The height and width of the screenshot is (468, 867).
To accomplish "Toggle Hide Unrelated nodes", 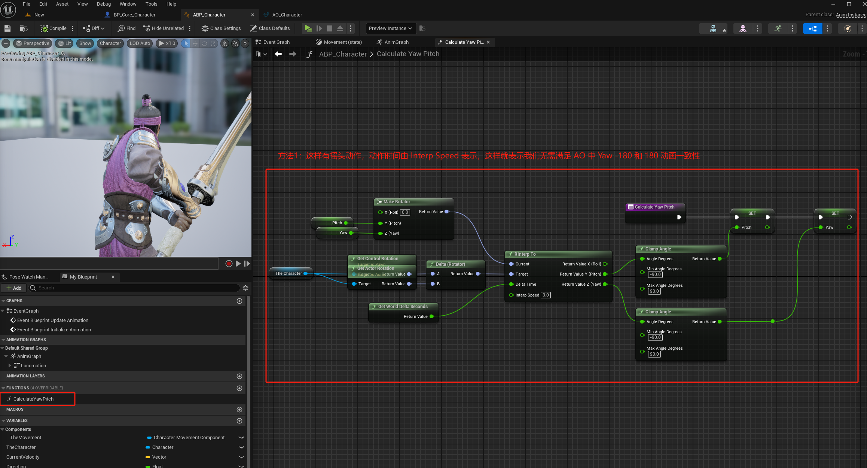I will [x=164, y=28].
